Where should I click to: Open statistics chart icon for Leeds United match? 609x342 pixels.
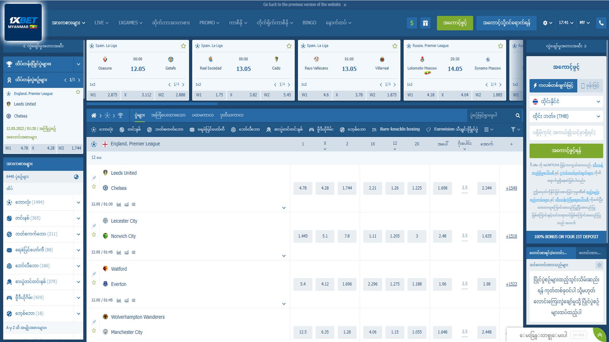click(119, 204)
